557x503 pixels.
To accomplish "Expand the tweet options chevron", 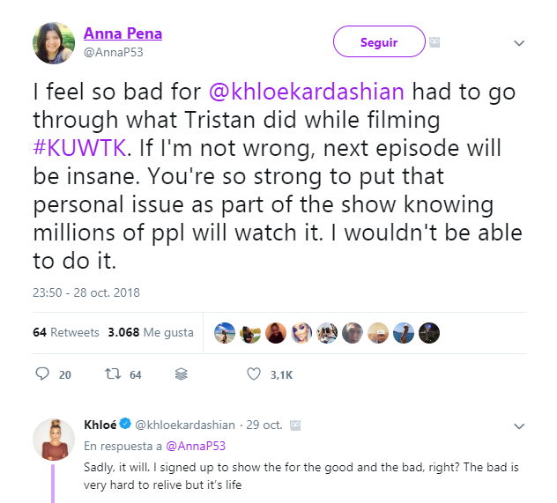I will pos(519,43).
